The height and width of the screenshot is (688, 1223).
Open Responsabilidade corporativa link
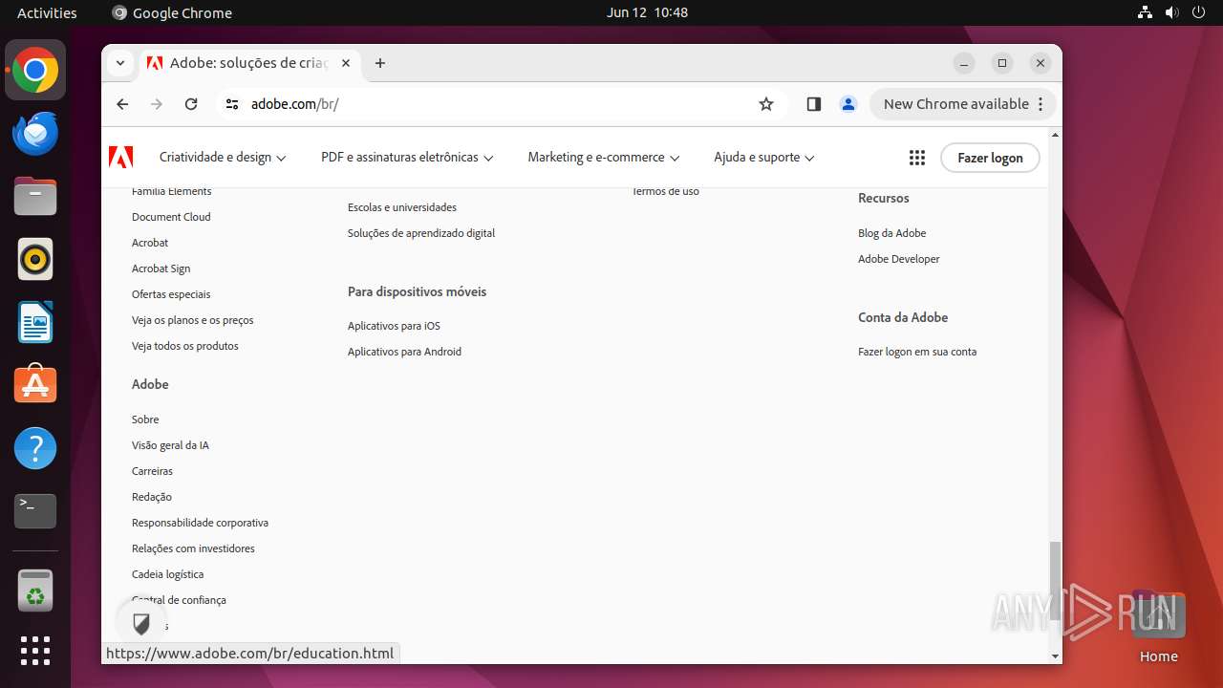click(200, 523)
